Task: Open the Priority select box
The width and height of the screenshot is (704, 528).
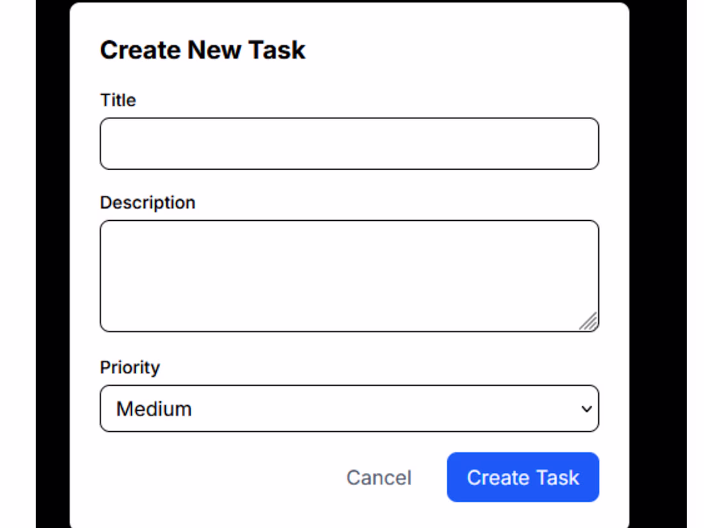Action: pos(349,409)
